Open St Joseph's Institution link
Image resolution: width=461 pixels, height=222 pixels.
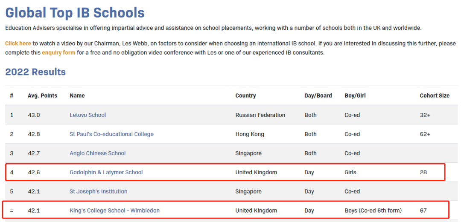pyautogui.click(x=99, y=191)
